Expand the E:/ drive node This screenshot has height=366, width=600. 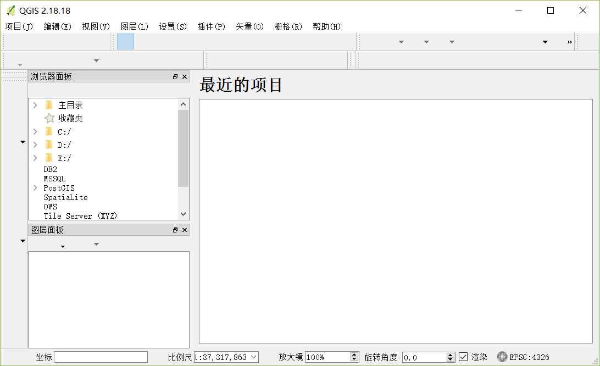35,158
